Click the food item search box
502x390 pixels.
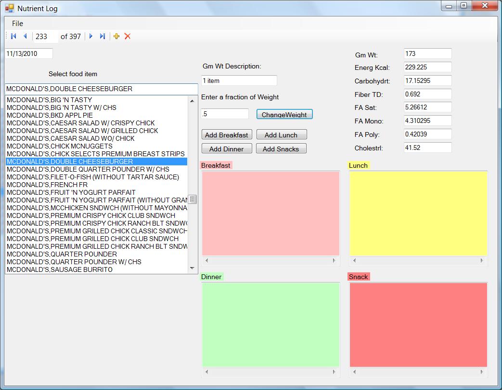pyautogui.click(x=101, y=89)
